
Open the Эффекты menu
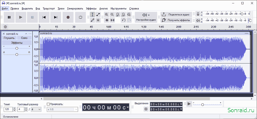click(x=91, y=9)
